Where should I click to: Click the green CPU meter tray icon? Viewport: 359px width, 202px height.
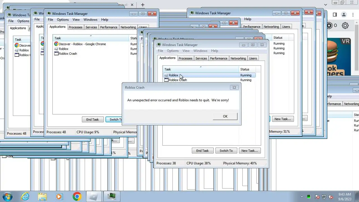point(309,197)
